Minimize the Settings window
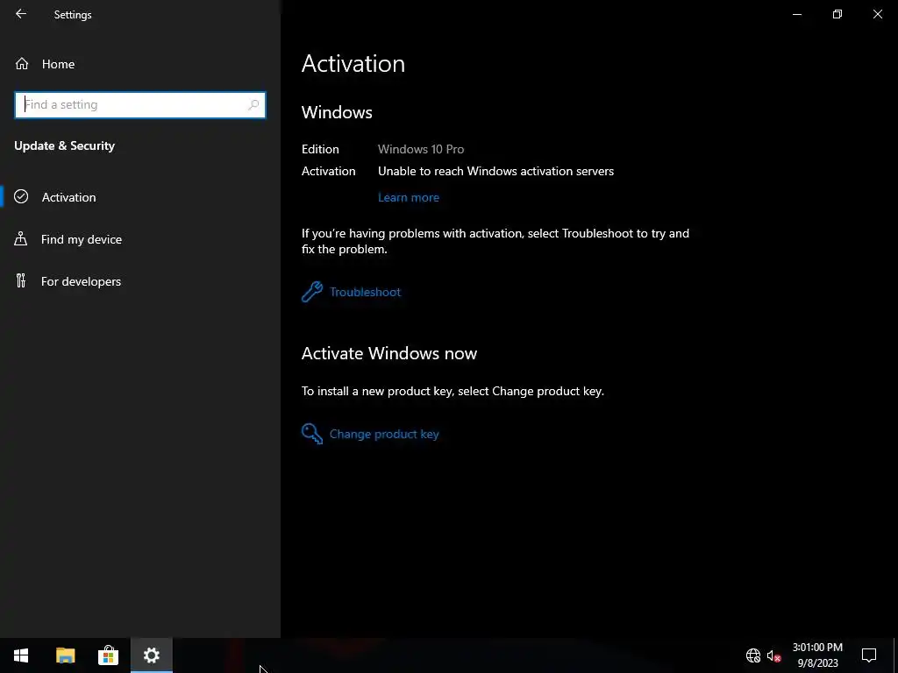 [796, 14]
